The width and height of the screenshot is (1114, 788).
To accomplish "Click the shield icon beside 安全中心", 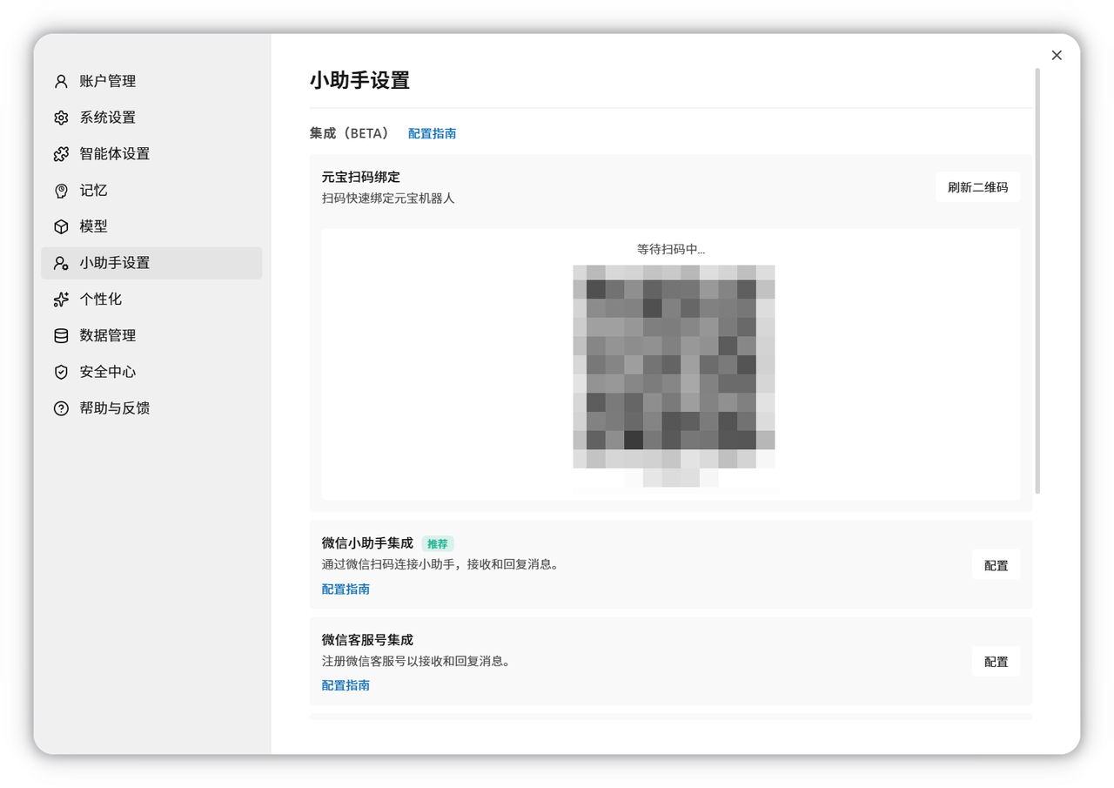I will 61,372.
